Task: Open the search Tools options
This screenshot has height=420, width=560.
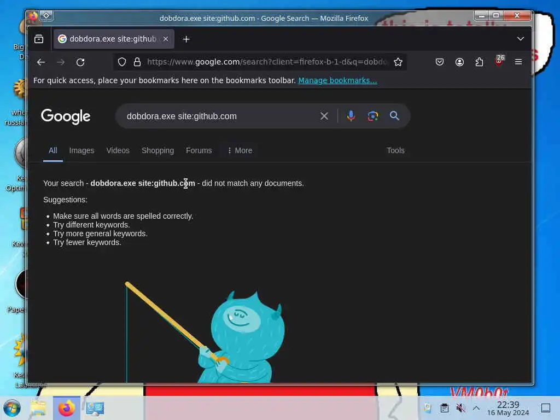Action: point(395,150)
